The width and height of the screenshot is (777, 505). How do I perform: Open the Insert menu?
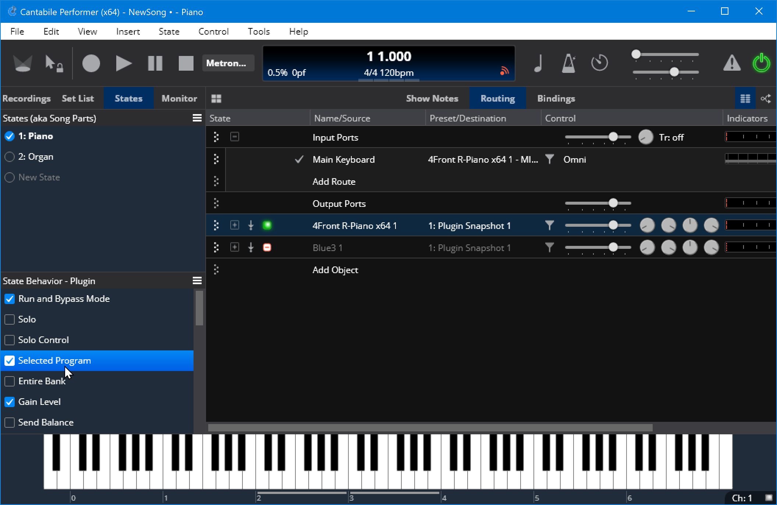(128, 31)
